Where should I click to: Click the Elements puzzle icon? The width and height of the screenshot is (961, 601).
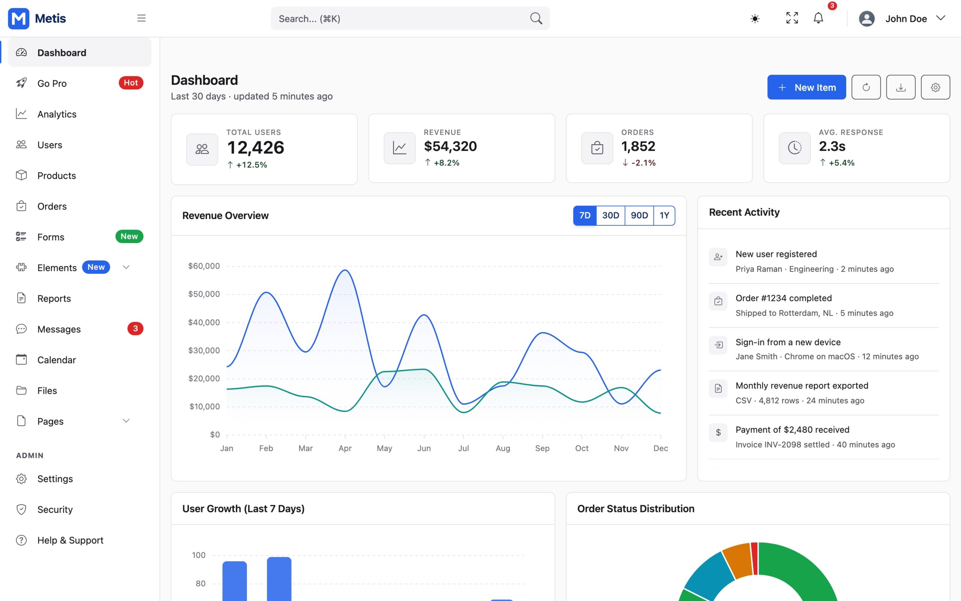[x=21, y=267]
